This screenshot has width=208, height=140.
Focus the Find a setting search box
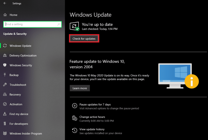pos(30,24)
